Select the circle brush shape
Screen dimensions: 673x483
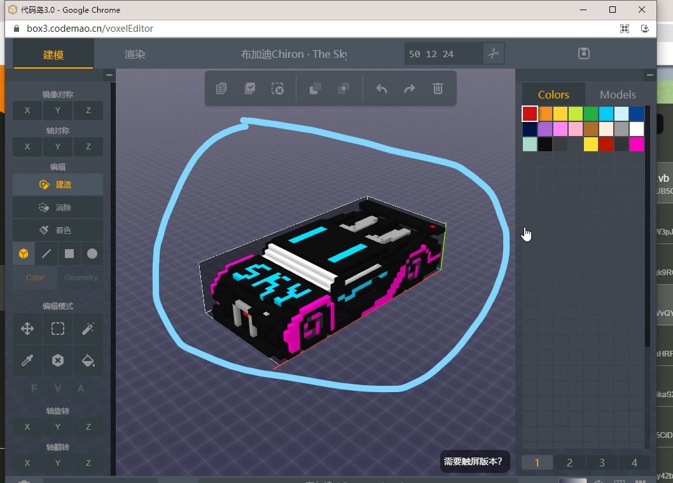coord(92,254)
